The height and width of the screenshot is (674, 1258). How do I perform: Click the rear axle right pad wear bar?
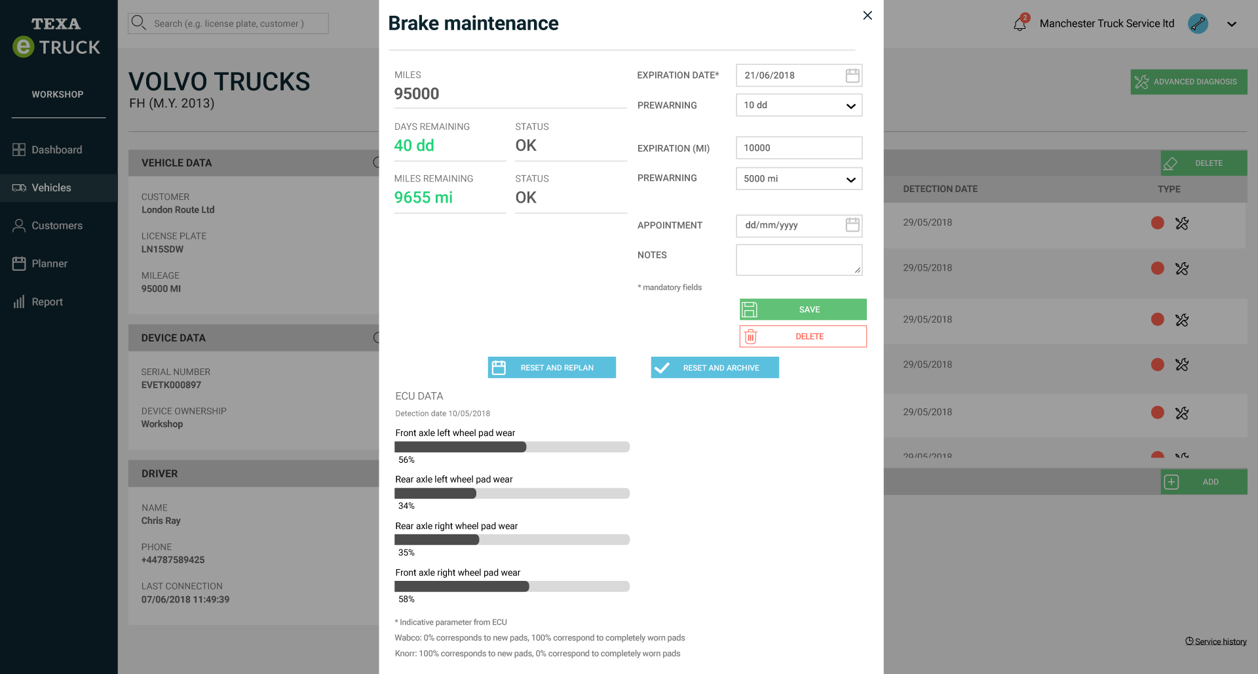tap(512, 540)
